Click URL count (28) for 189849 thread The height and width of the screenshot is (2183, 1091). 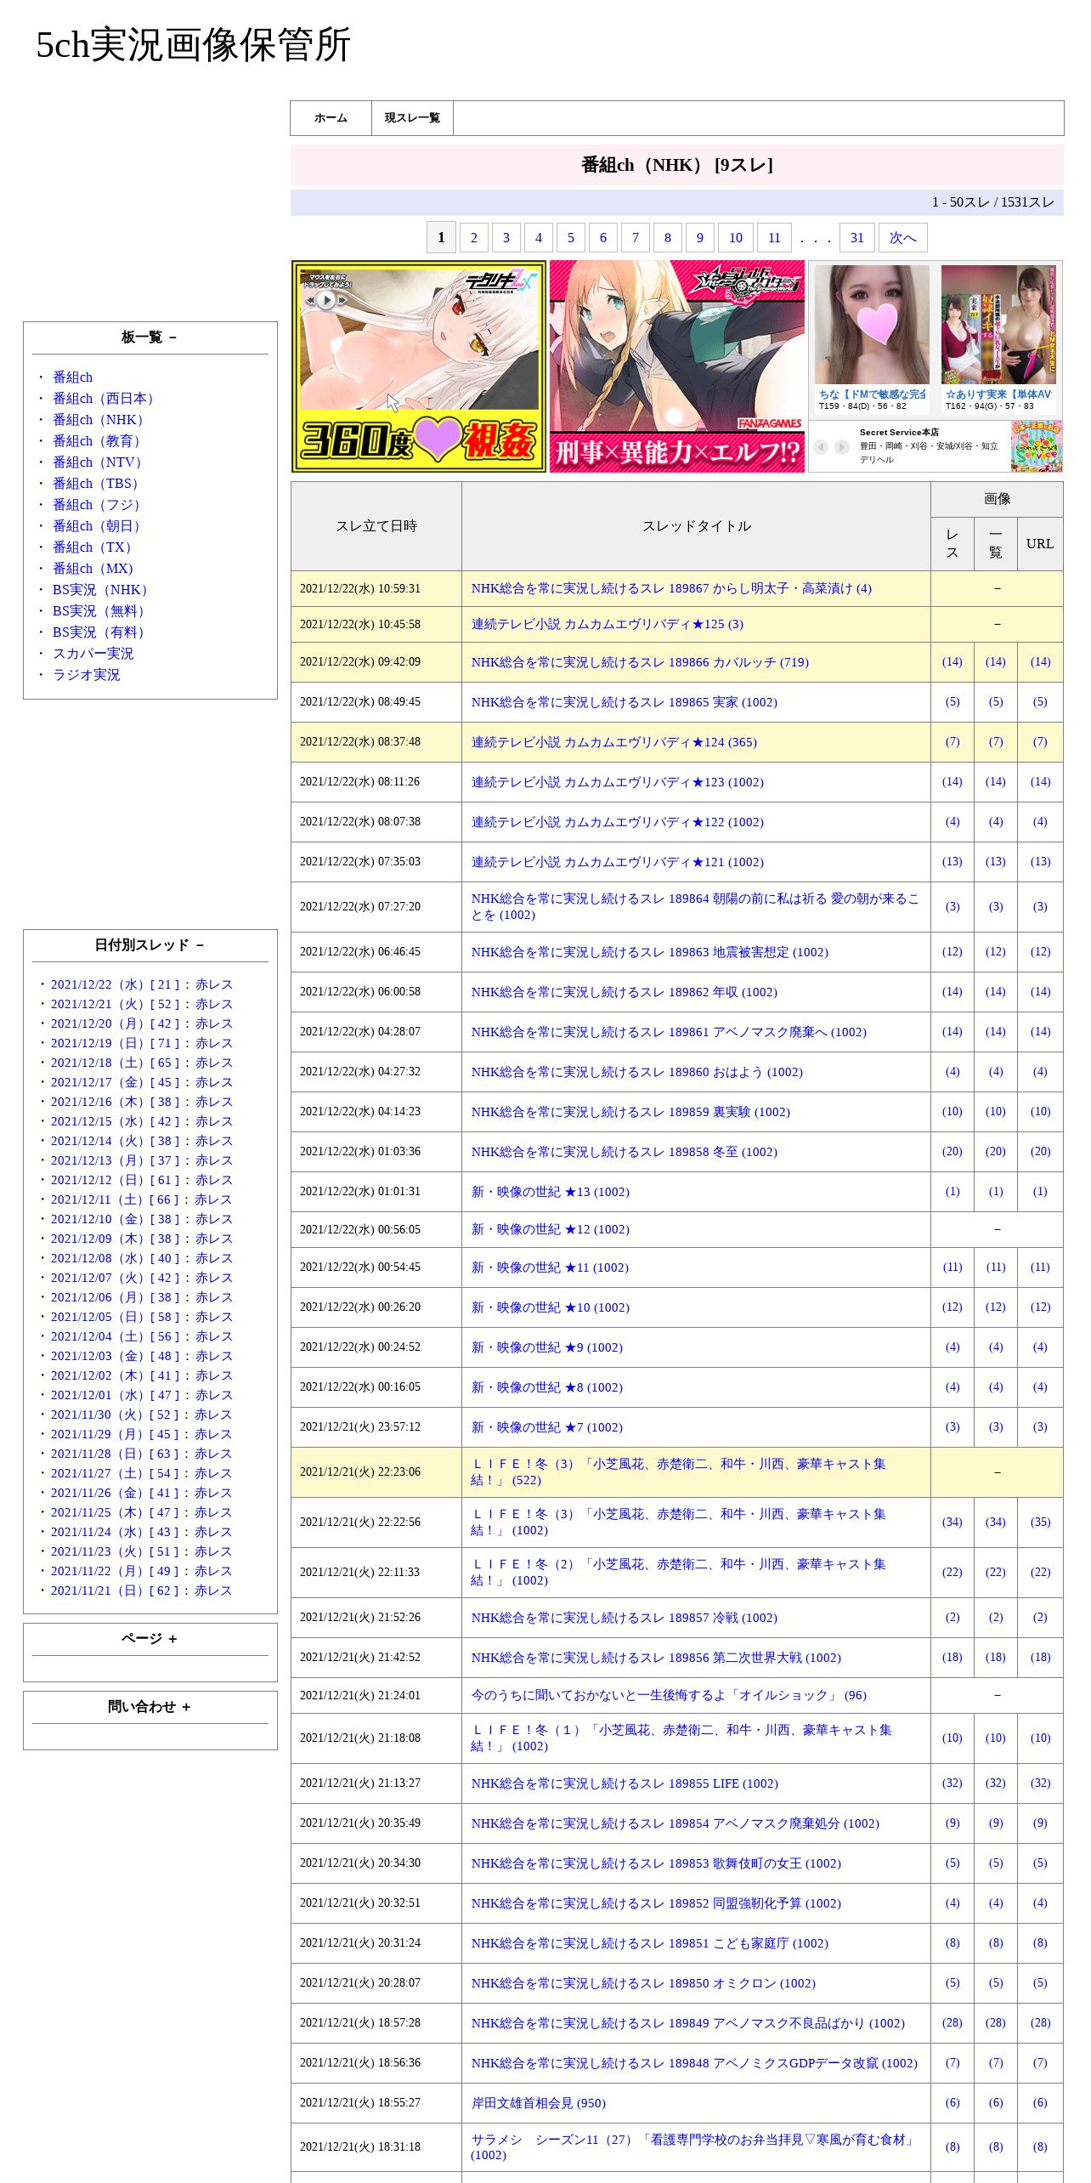pyautogui.click(x=1040, y=2023)
